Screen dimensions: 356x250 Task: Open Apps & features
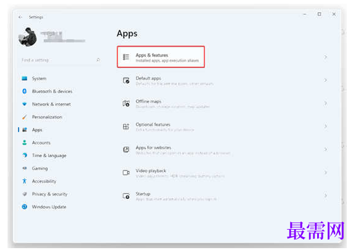click(x=161, y=57)
